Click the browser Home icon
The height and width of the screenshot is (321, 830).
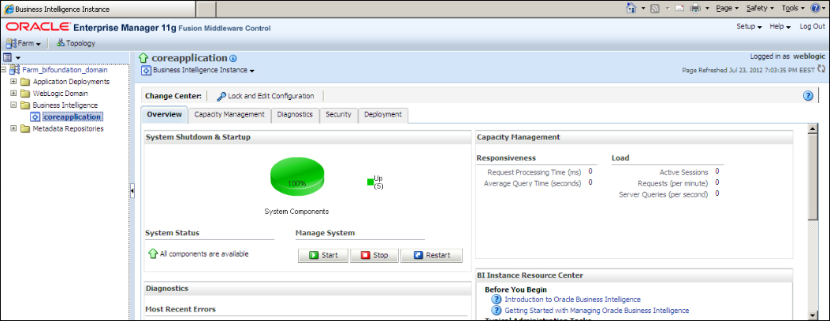pos(631,8)
